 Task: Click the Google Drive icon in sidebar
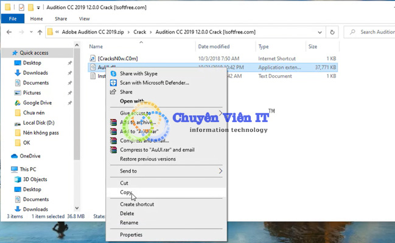[18, 103]
